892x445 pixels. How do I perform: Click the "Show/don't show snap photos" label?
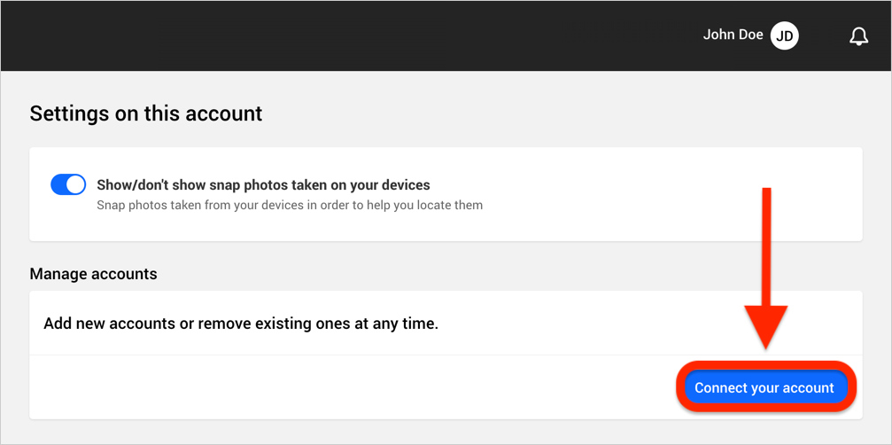coord(263,185)
